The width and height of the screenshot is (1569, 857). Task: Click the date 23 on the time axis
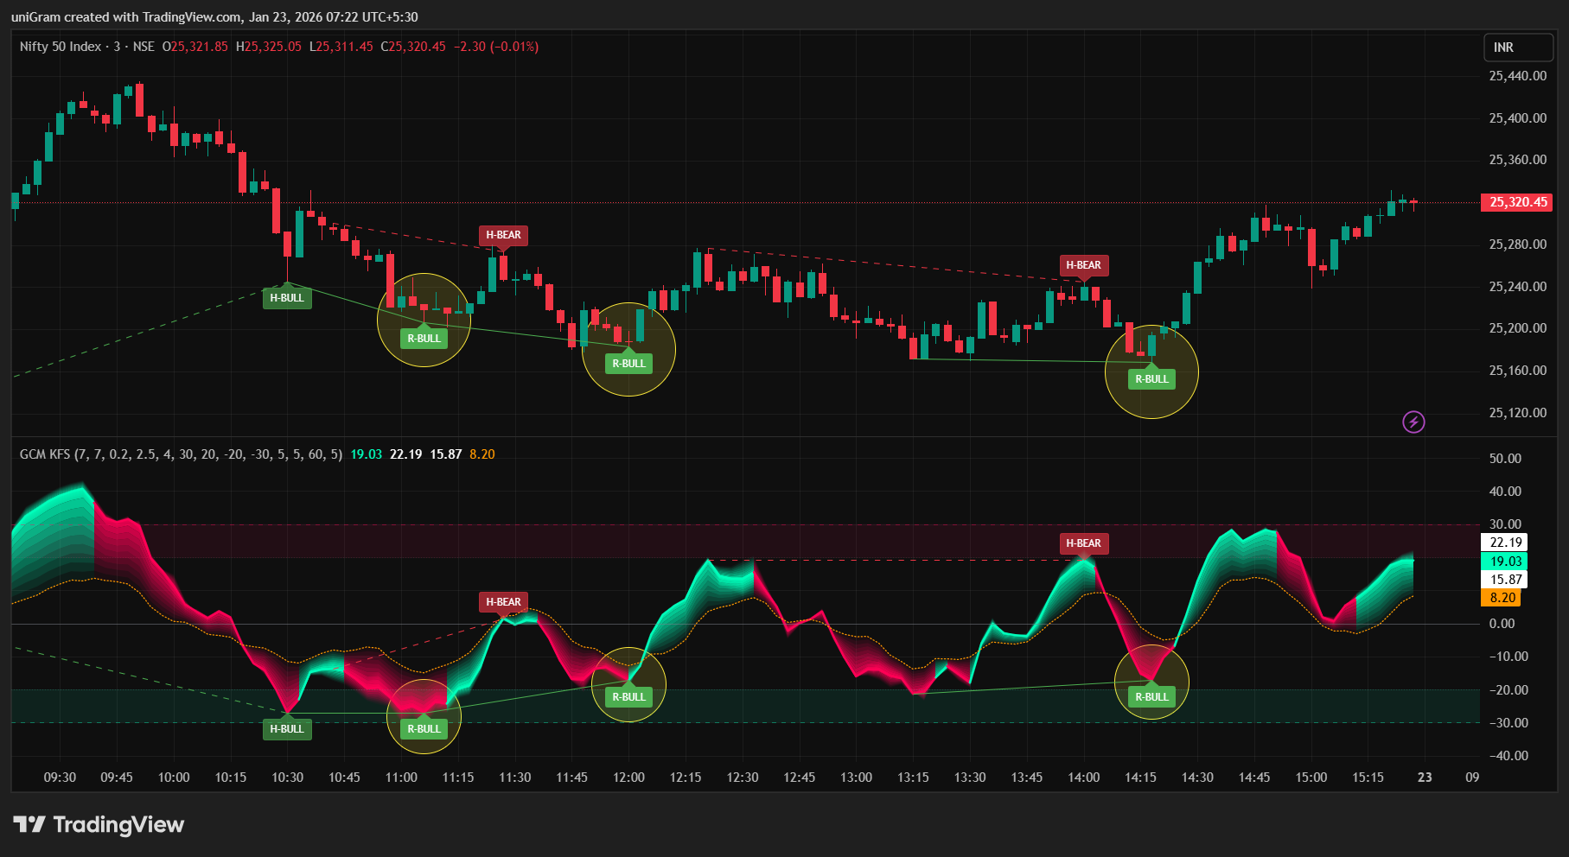click(x=1424, y=777)
